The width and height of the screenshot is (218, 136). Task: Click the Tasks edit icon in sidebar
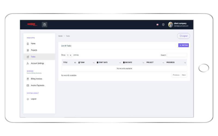[x=28, y=57]
